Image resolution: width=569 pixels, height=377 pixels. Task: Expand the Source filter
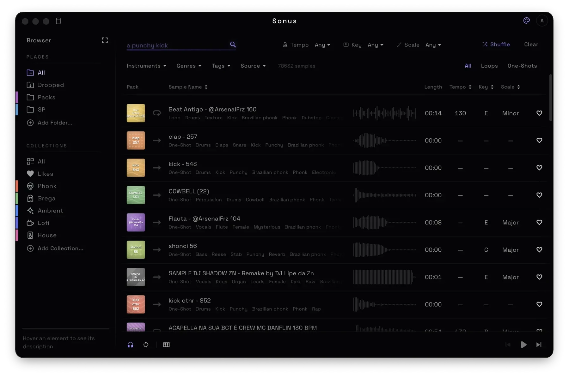[253, 66]
